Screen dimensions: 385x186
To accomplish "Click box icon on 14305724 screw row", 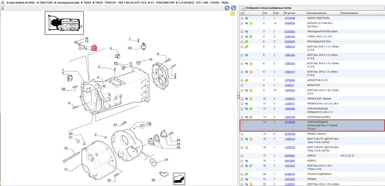I will click(246, 147).
